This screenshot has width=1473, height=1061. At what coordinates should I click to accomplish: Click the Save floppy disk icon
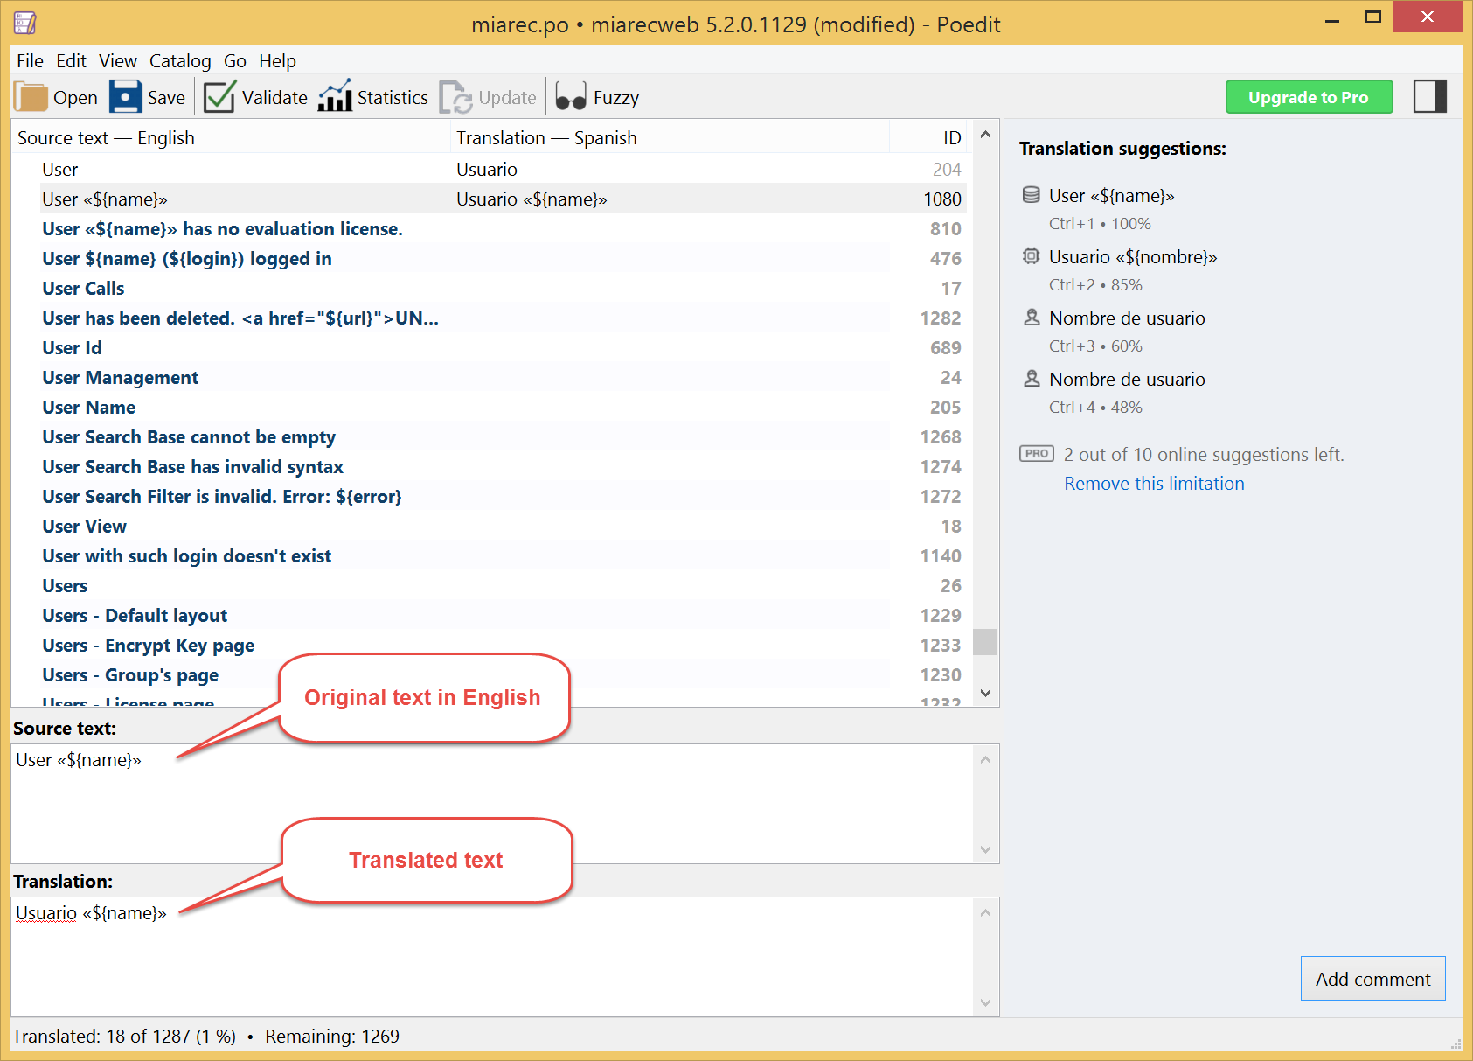(126, 97)
